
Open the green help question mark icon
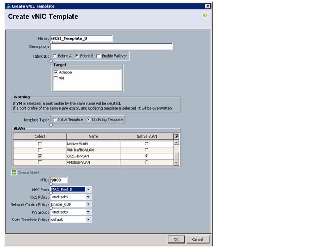(205, 15)
